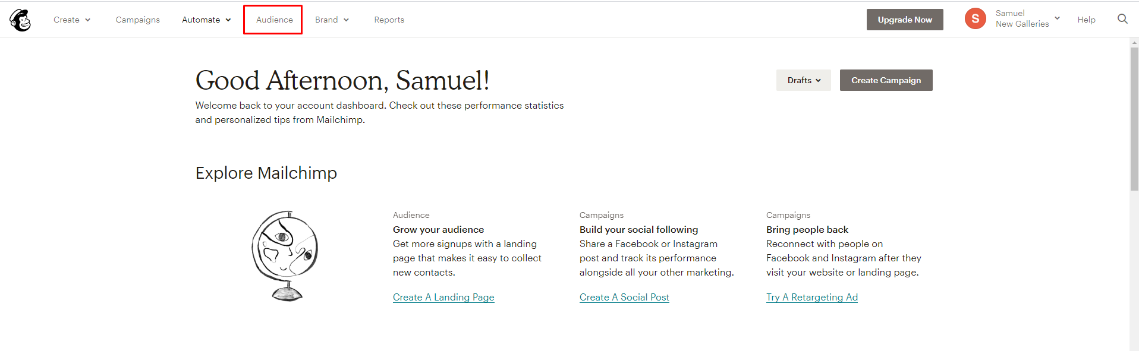Expand the Create menu dropdown
This screenshot has width=1139, height=351.
coord(72,20)
